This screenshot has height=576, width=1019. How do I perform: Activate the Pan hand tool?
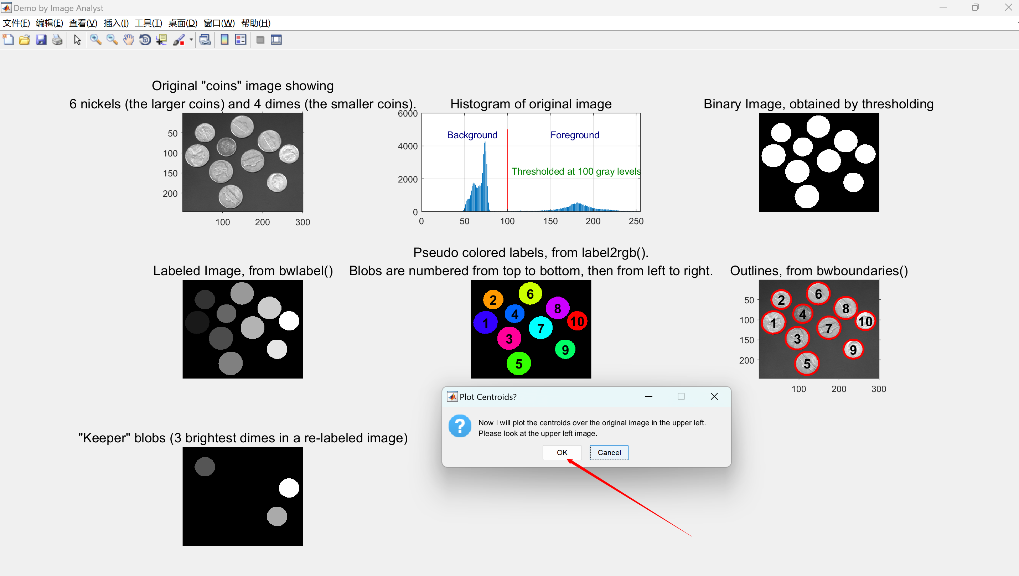pyautogui.click(x=128, y=40)
